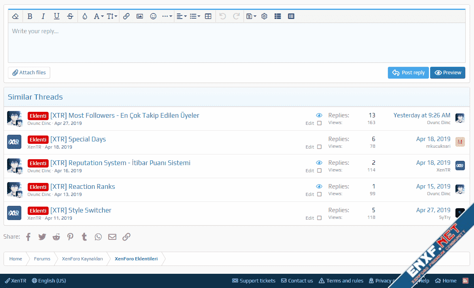Image resolution: width=474 pixels, height=288 pixels.
Task: Check the Most Followers thread checkbox
Action: 319,123
